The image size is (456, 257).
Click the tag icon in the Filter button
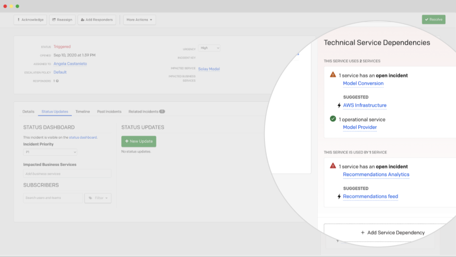pos(91,198)
